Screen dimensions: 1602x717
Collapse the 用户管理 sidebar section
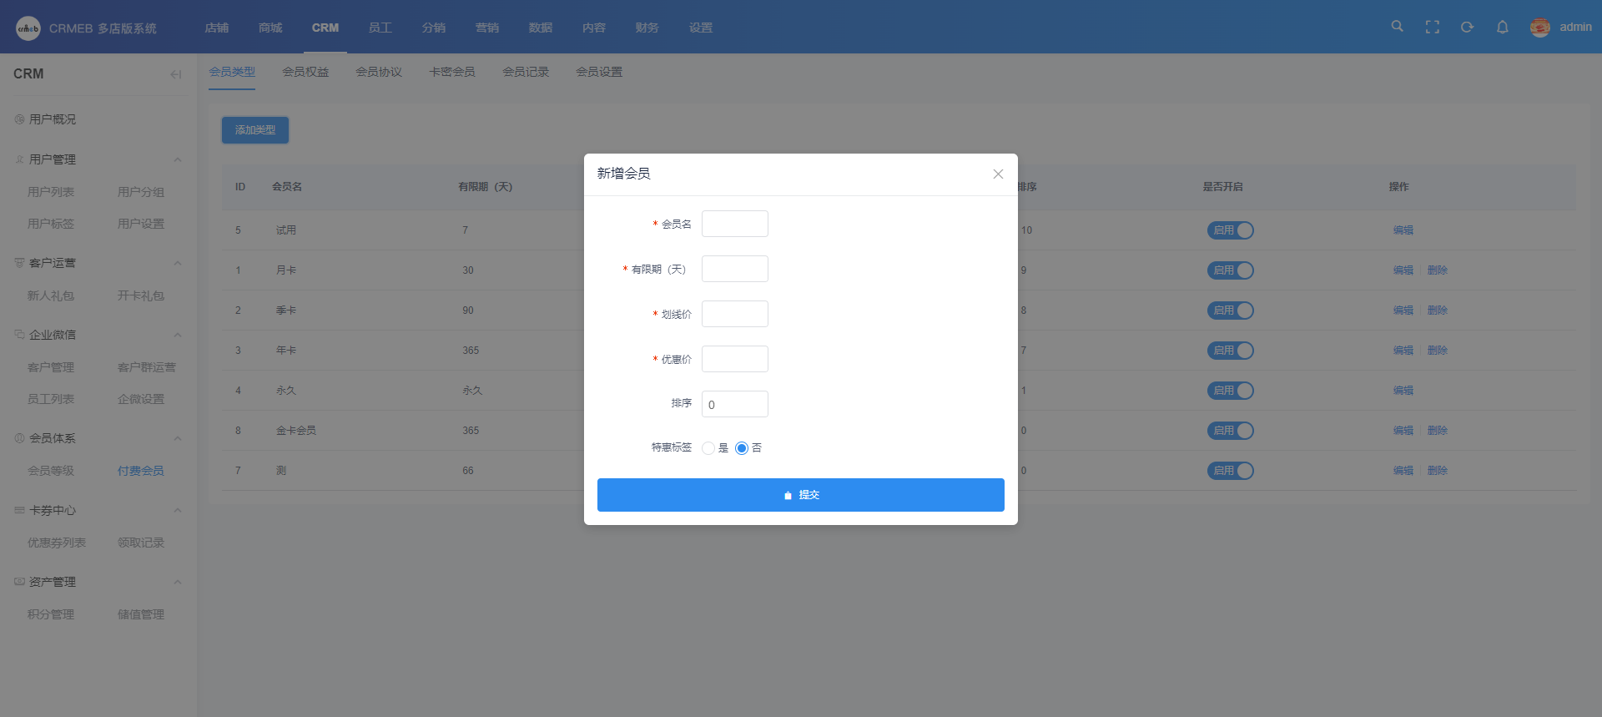pyautogui.click(x=177, y=159)
